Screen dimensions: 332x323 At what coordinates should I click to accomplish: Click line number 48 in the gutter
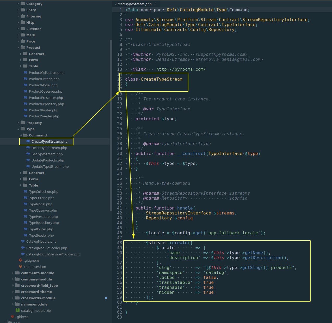coord(119,243)
